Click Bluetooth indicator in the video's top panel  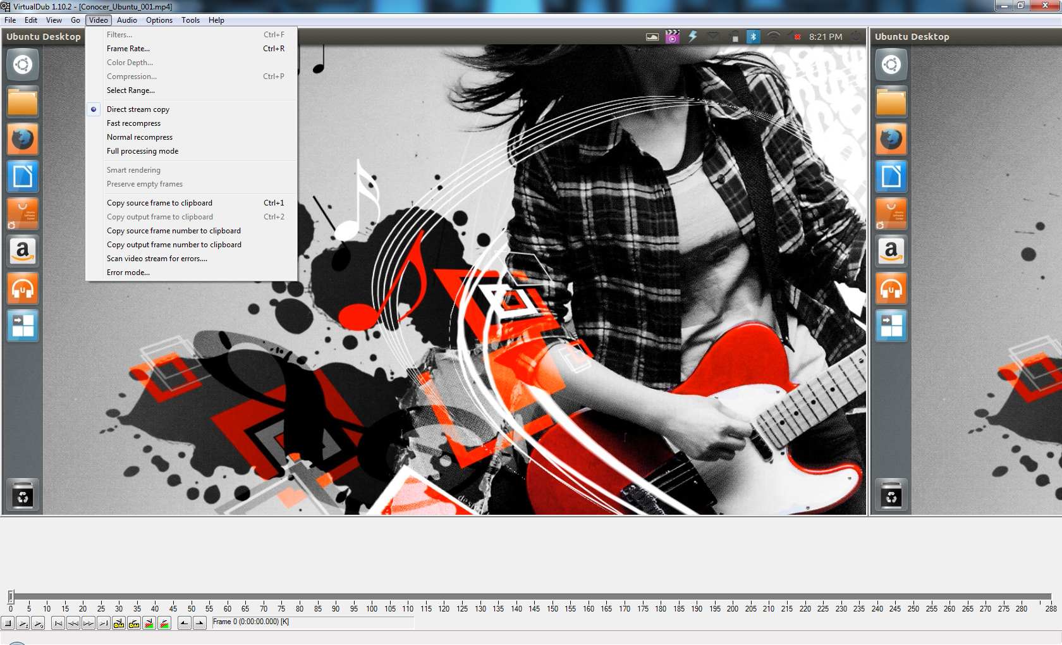[753, 37]
